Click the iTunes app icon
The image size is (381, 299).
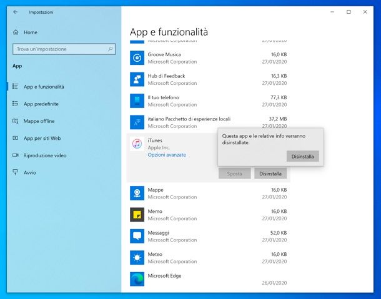(137, 144)
